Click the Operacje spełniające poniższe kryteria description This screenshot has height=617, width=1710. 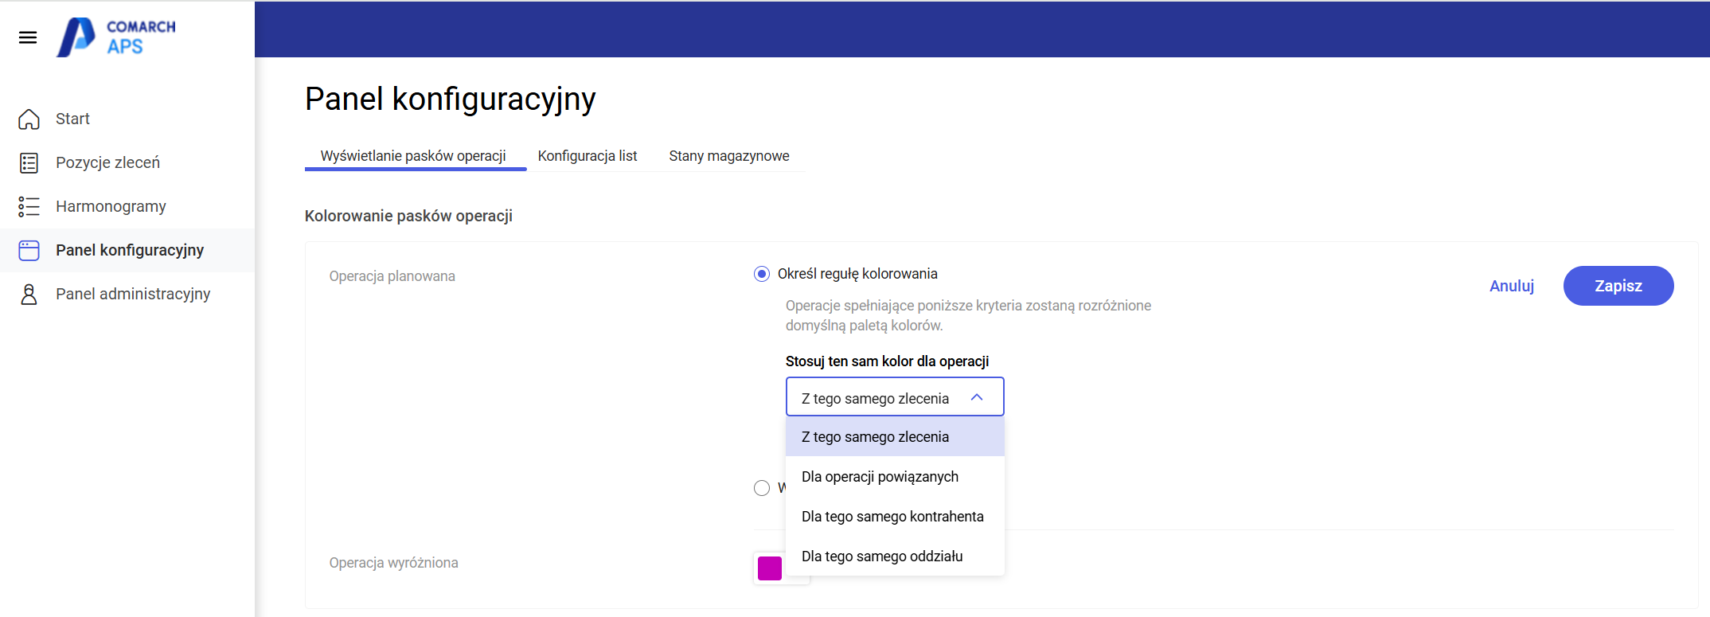968,315
